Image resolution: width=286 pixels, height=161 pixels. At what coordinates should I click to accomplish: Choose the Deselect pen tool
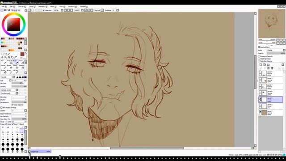pyautogui.click(x=21, y=67)
